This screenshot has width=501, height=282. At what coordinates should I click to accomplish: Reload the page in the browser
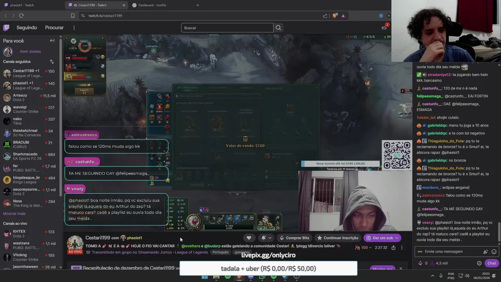(x=21, y=16)
